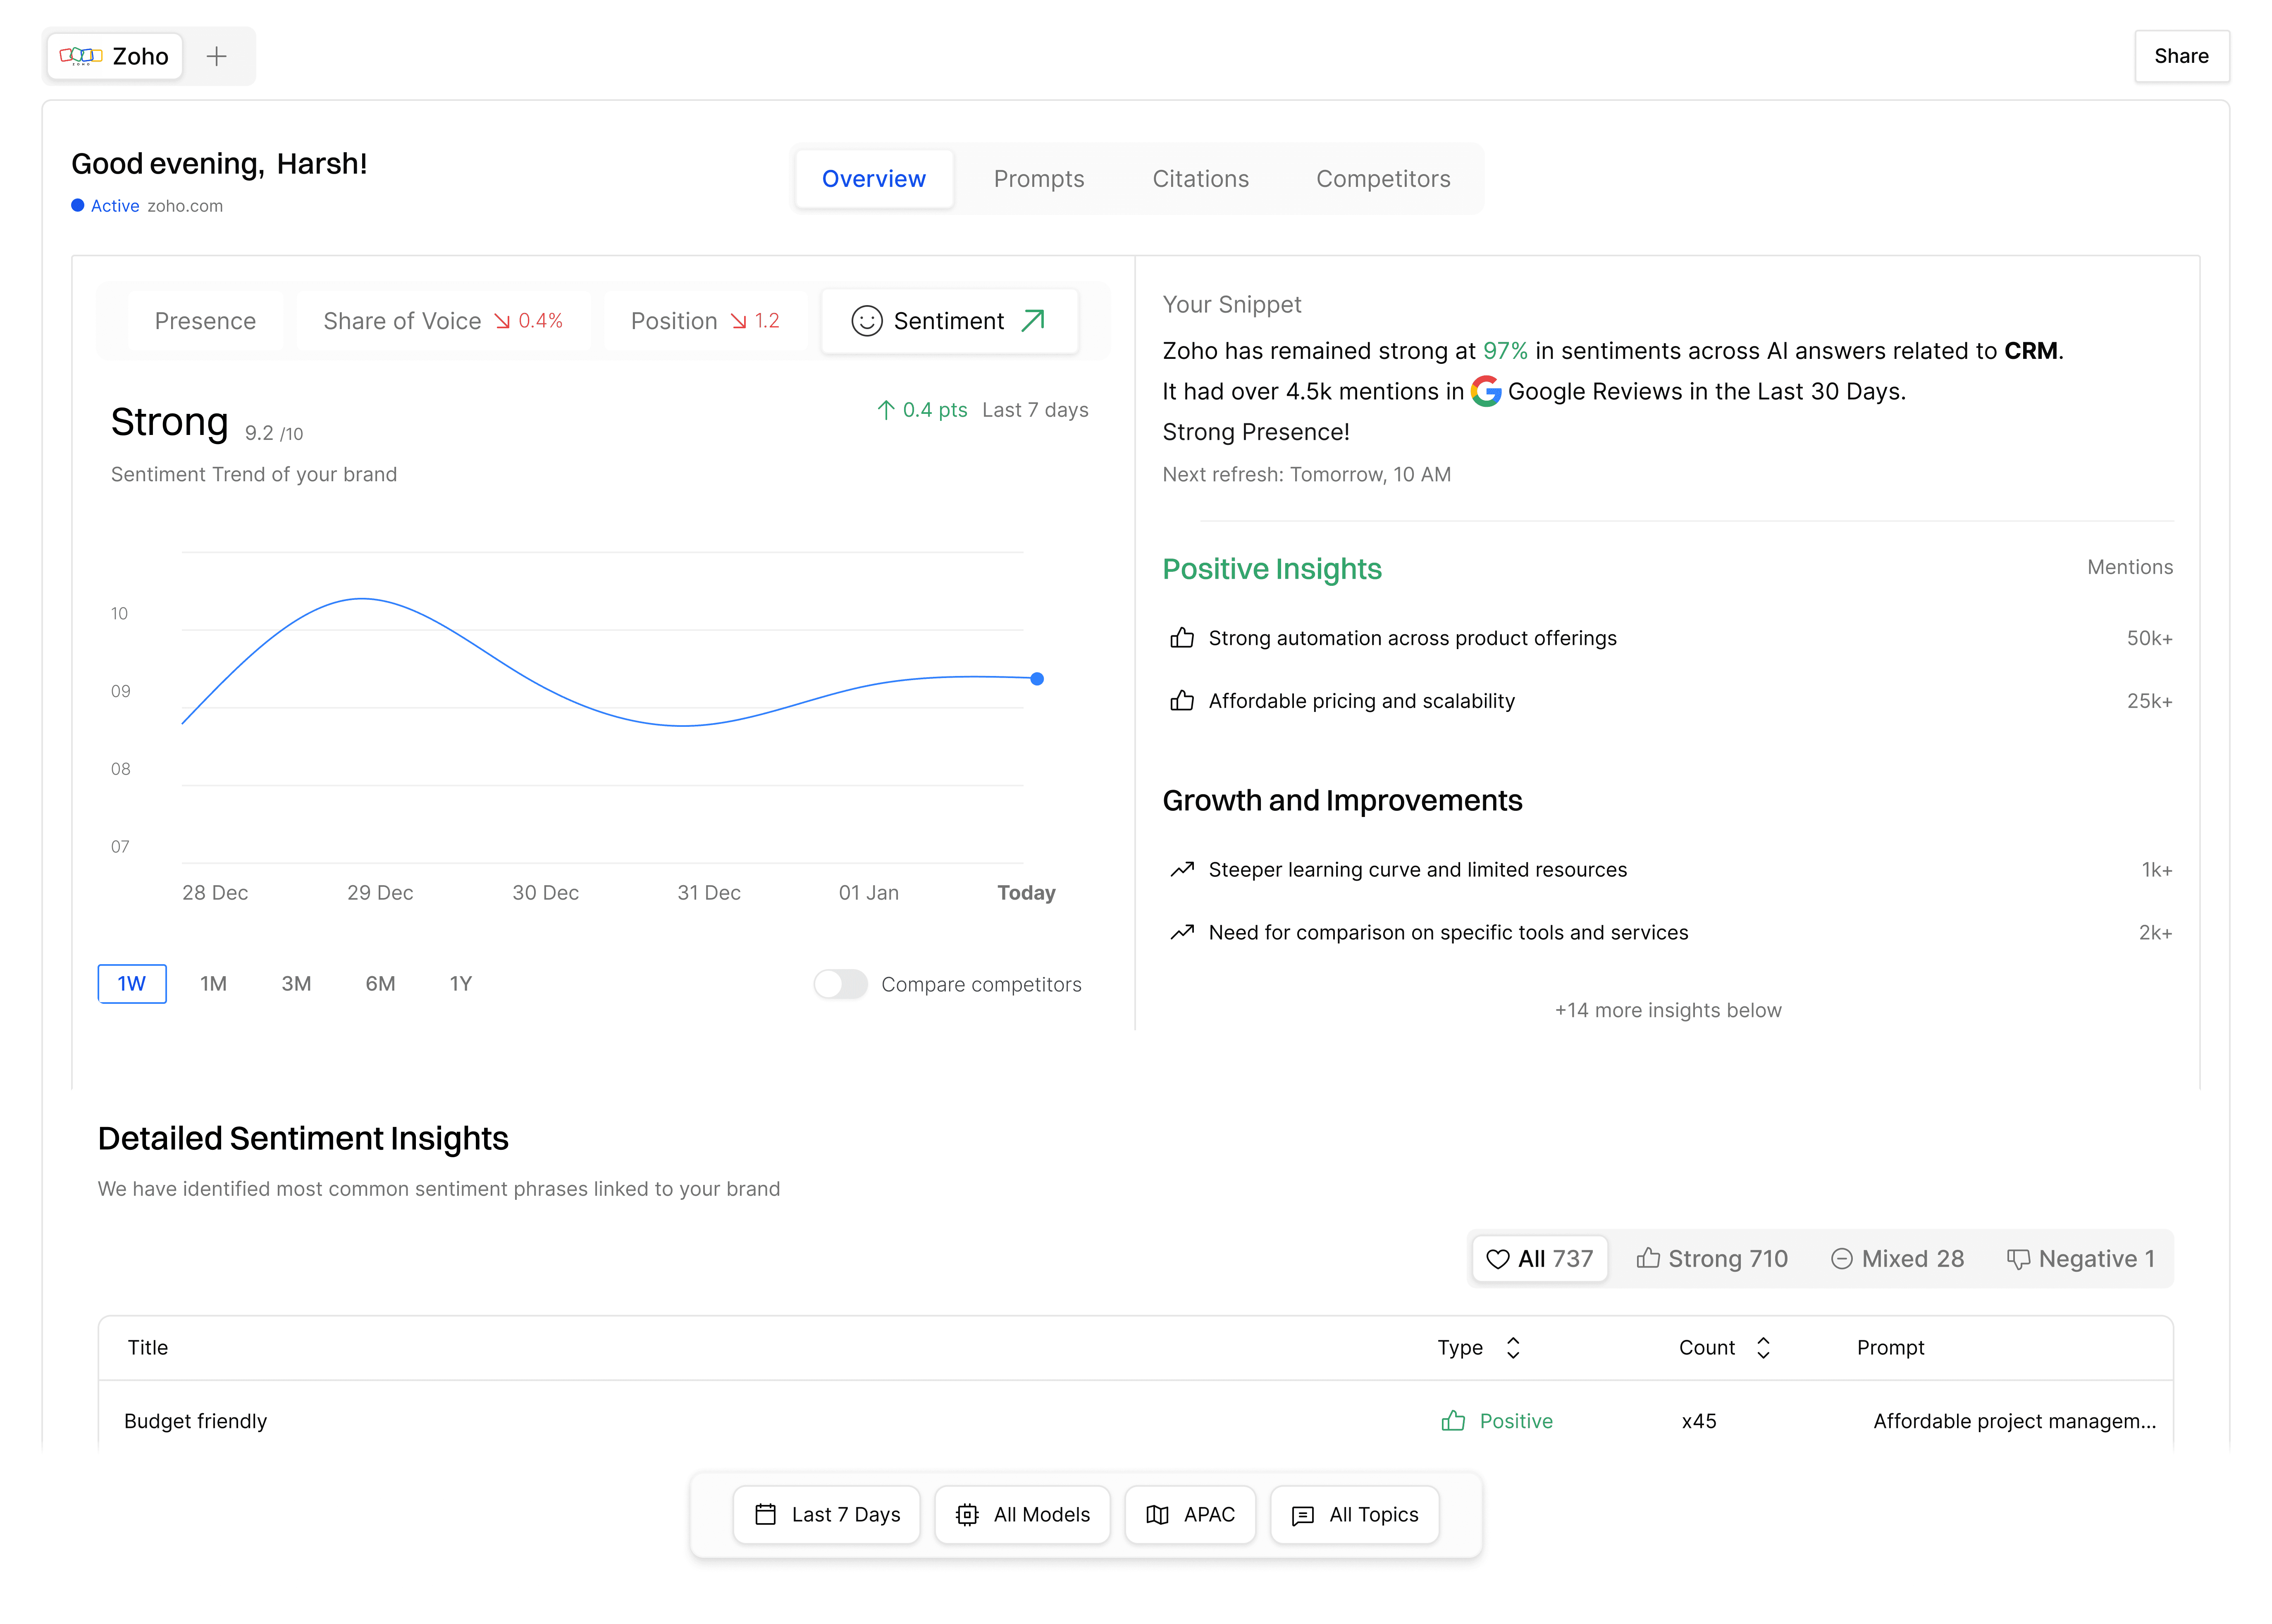Select the 1W time range

click(132, 983)
